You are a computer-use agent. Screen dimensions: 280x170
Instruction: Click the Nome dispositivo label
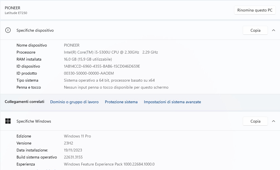point(32,45)
